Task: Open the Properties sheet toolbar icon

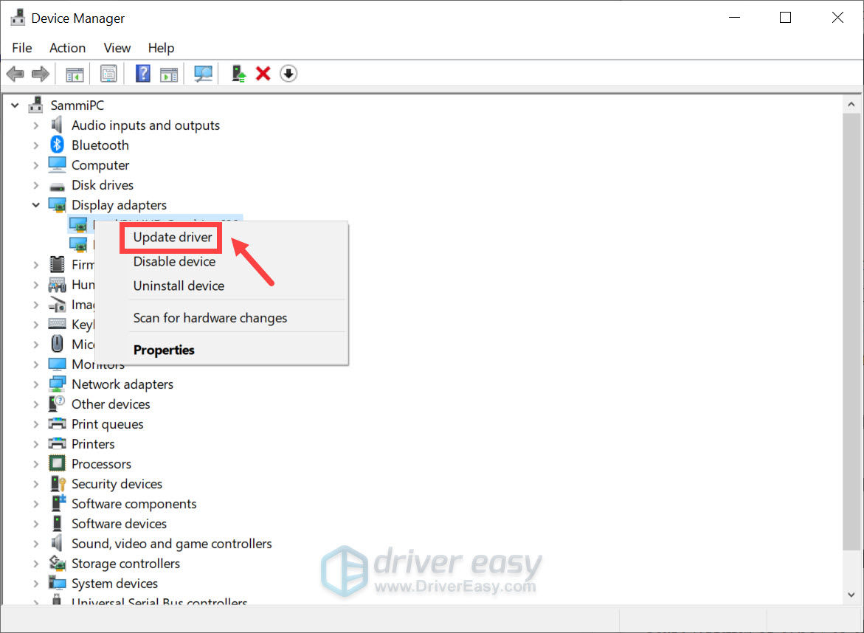Action: point(108,73)
